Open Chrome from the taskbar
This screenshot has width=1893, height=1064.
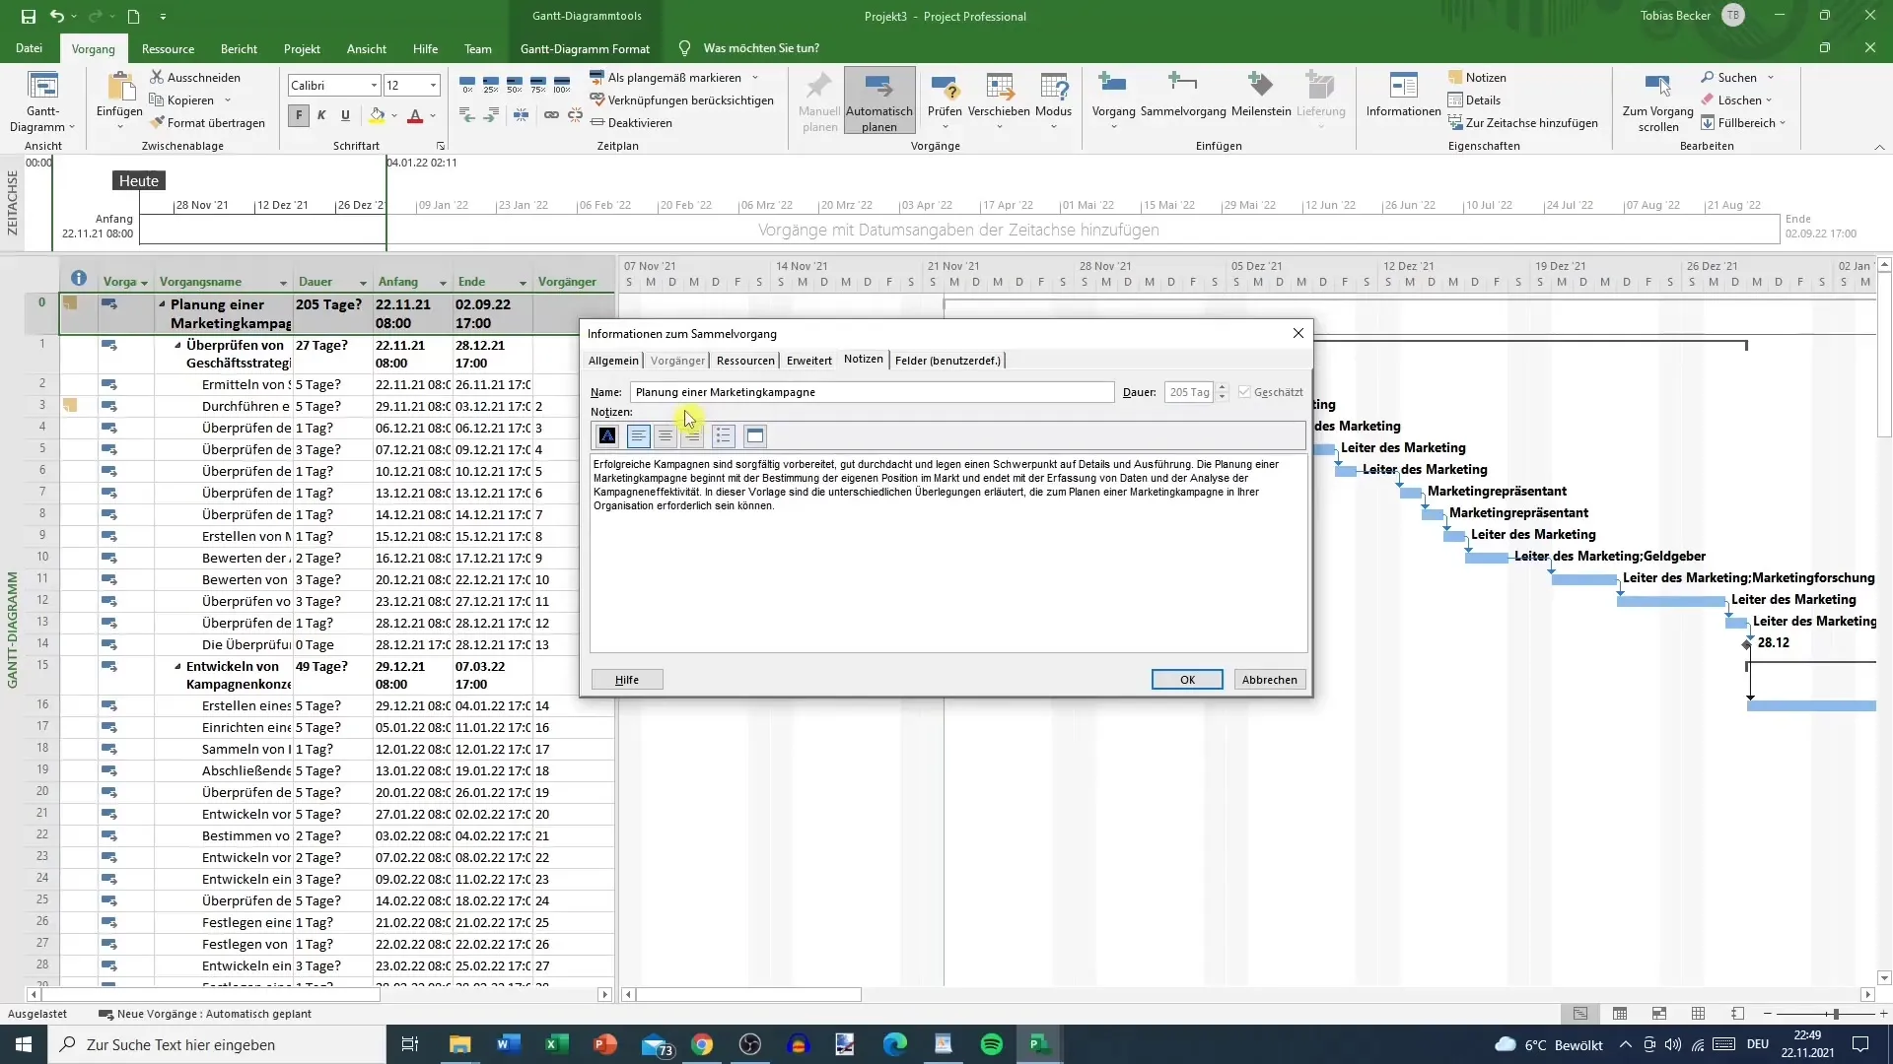point(702,1044)
